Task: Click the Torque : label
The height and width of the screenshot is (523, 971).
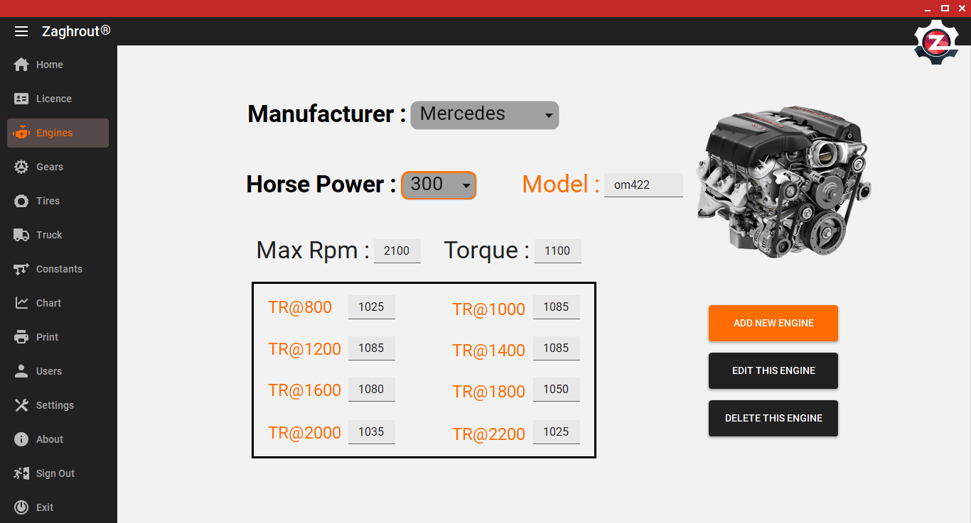Action: 487,251
